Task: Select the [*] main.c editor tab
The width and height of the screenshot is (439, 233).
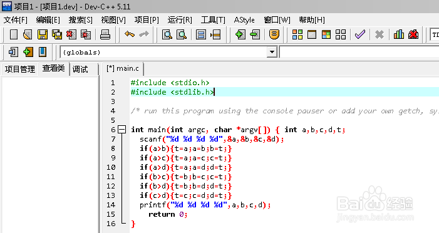Action: (123, 68)
